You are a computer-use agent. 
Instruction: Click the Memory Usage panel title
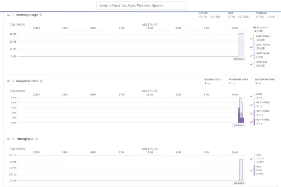(x=27, y=15)
